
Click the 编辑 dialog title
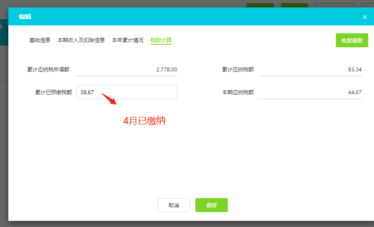[x=25, y=17]
